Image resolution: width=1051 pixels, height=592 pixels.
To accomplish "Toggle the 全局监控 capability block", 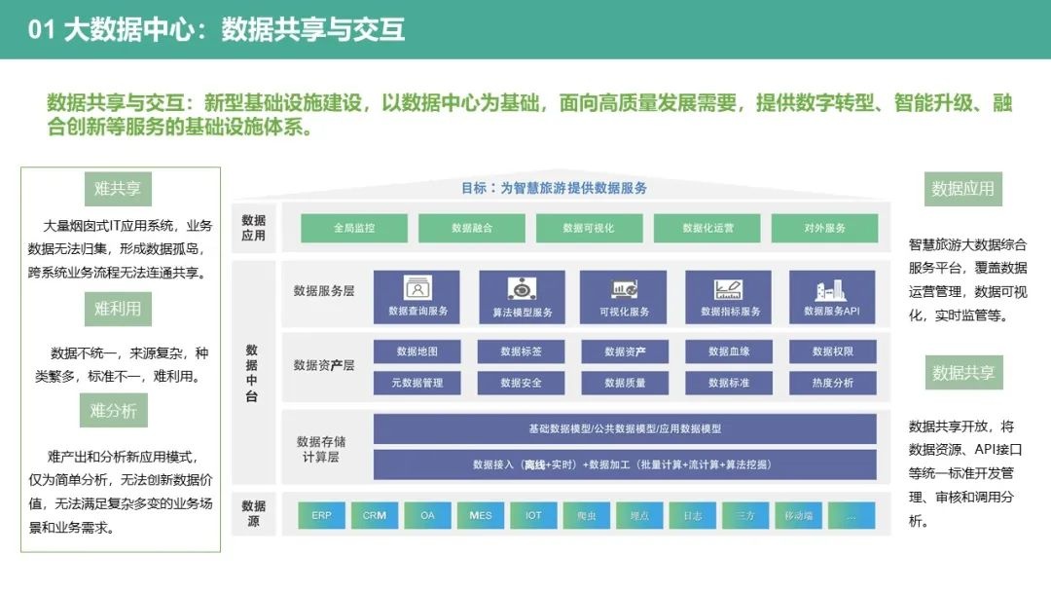I will point(354,228).
